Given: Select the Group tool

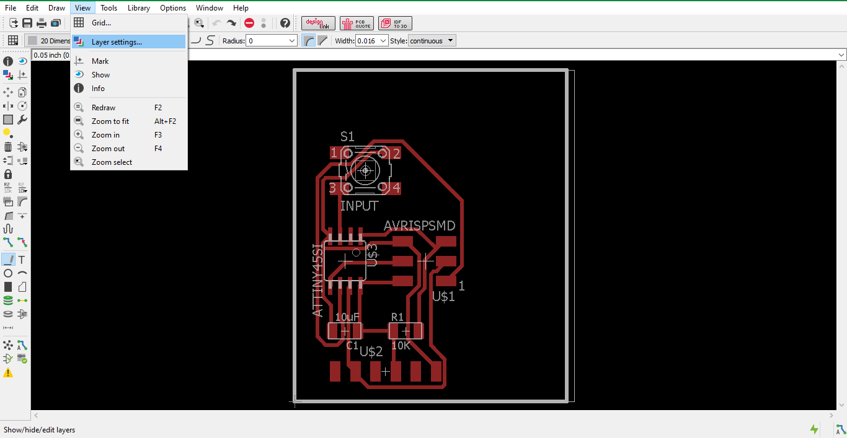Looking at the screenshot, I should coord(8,120).
